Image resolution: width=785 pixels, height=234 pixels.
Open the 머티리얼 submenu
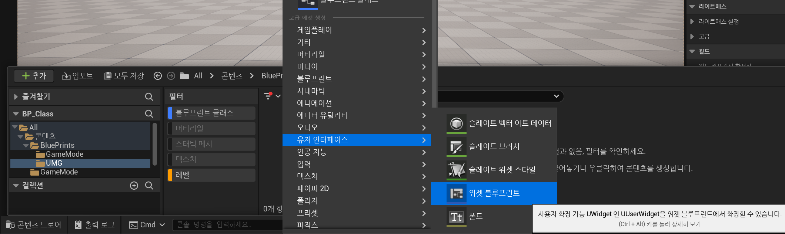tap(357, 55)
